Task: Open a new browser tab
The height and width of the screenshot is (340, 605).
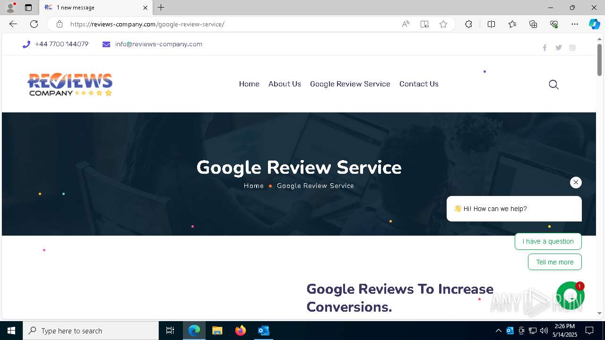Action: click(161, 8)
